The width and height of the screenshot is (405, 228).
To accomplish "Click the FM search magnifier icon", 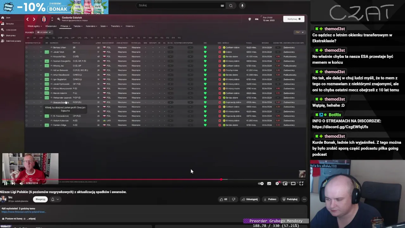I will pos(59,19).
